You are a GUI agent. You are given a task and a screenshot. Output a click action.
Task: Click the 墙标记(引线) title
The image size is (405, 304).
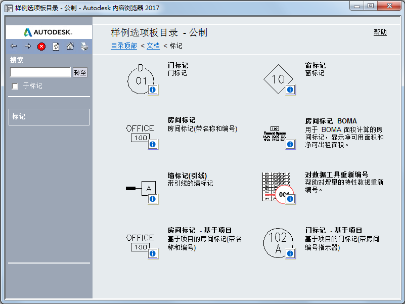[187, 176]
